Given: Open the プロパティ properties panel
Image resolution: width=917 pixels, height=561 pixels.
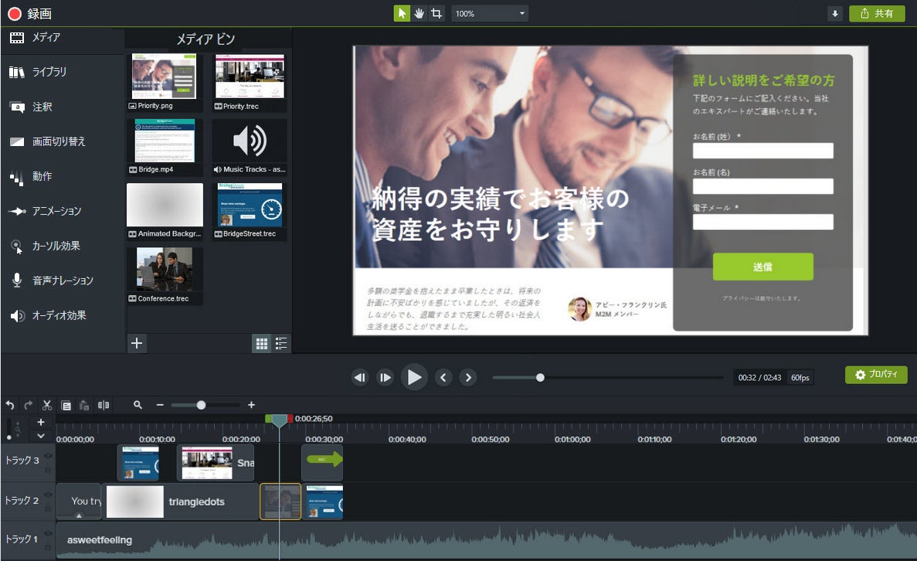Looking at the screenshot, I should [876, 375].
